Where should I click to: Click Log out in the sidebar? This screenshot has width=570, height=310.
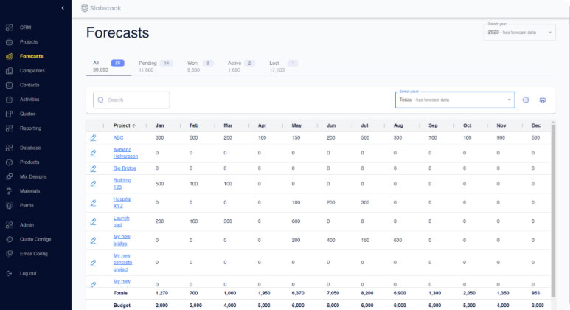(x=29, y=273)
